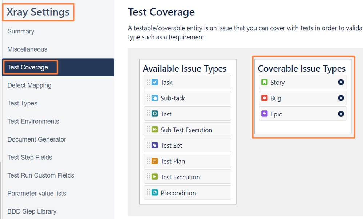Open Test Types settings

(22, 103)
